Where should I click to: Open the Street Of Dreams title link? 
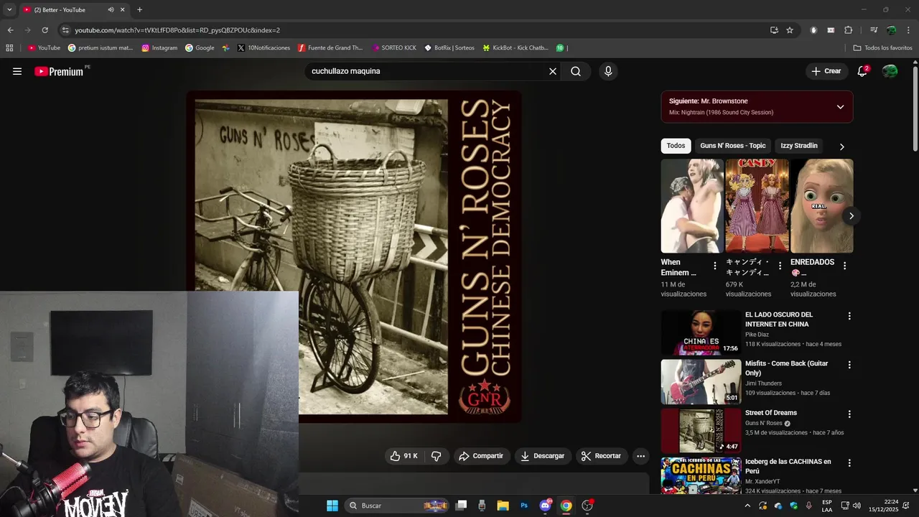tap(771, 413)
